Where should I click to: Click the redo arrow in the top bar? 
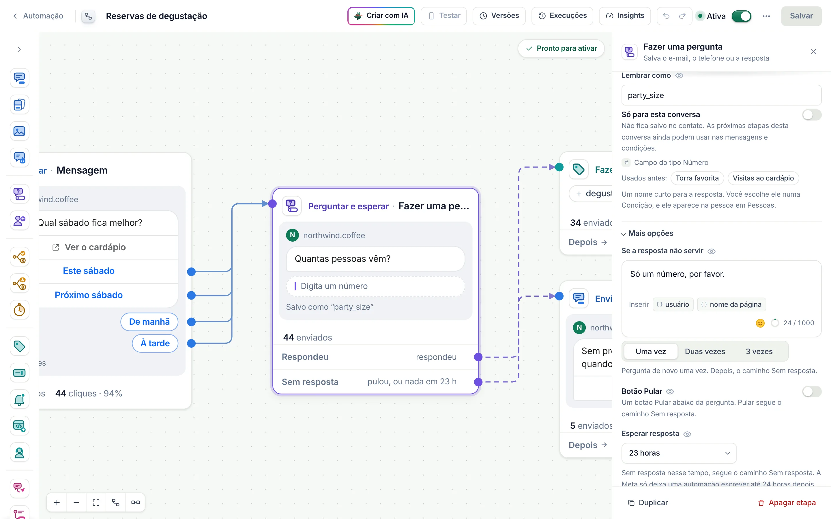point(682,16)
